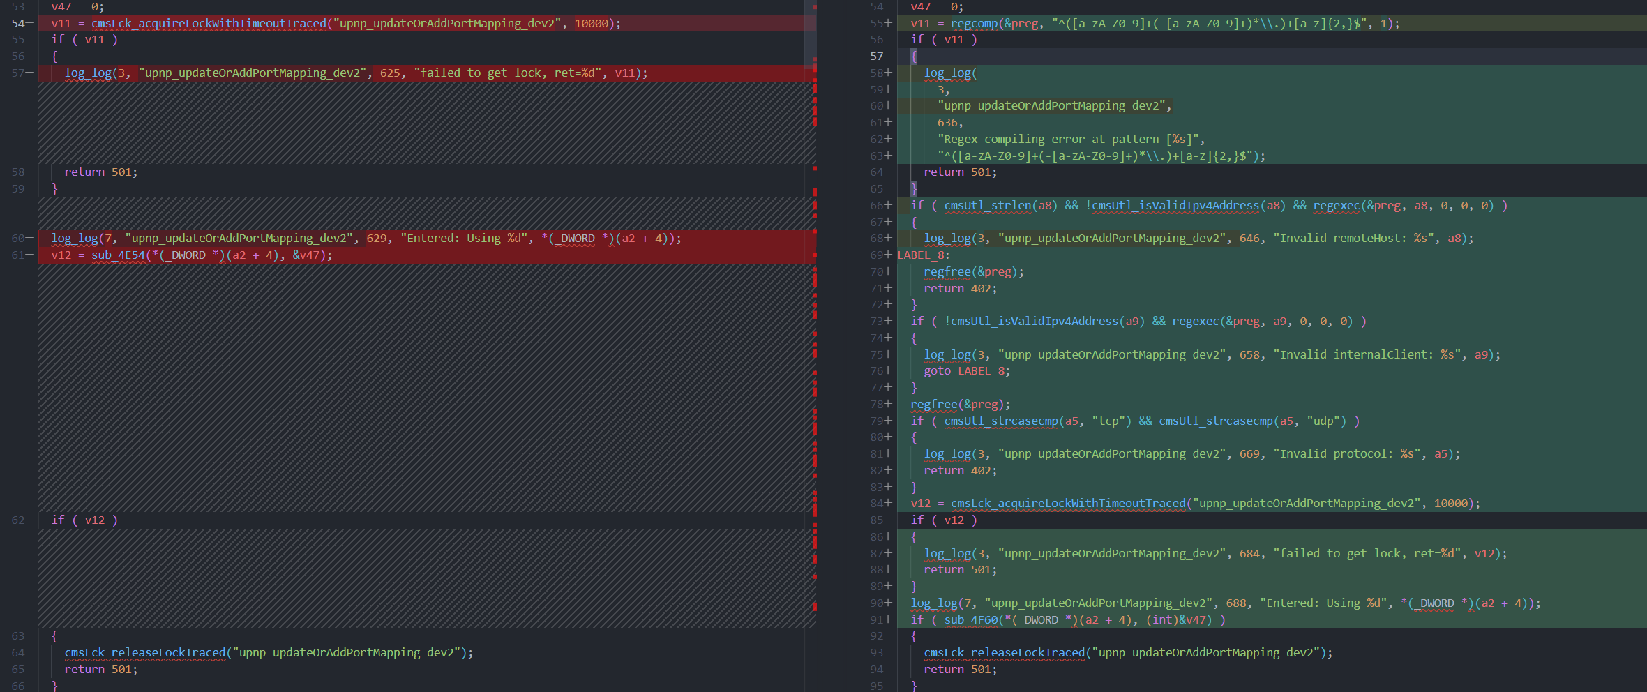The image size is (1647, 692).
Task: Click left pane line number 54 gutter
Action: (x=19, y=23)
